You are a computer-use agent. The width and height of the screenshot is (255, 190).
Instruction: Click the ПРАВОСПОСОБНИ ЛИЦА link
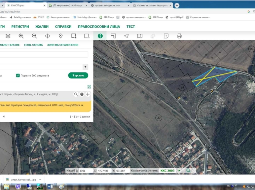(100, 27)
